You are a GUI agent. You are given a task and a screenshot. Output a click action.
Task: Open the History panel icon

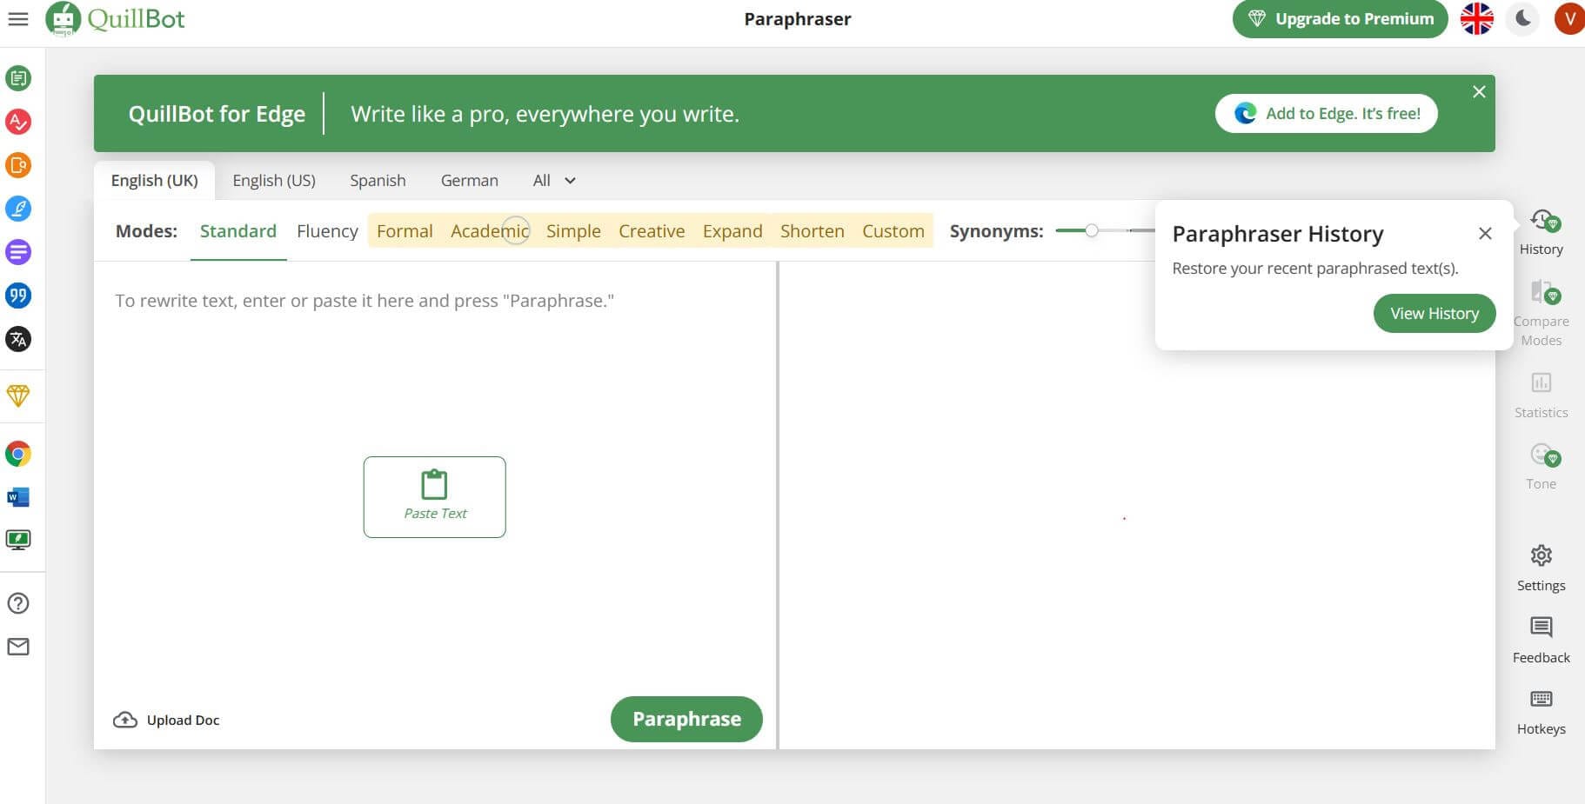[1542, 232]
